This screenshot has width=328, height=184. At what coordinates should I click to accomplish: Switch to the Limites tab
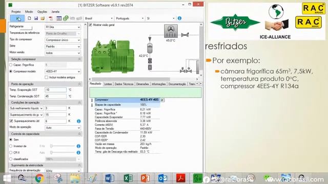108,84
